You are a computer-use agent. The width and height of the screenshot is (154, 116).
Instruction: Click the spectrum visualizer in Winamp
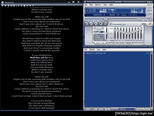pos(137,11)
